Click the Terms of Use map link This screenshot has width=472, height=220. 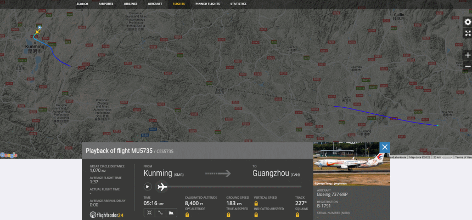click(x=463, y=157)
